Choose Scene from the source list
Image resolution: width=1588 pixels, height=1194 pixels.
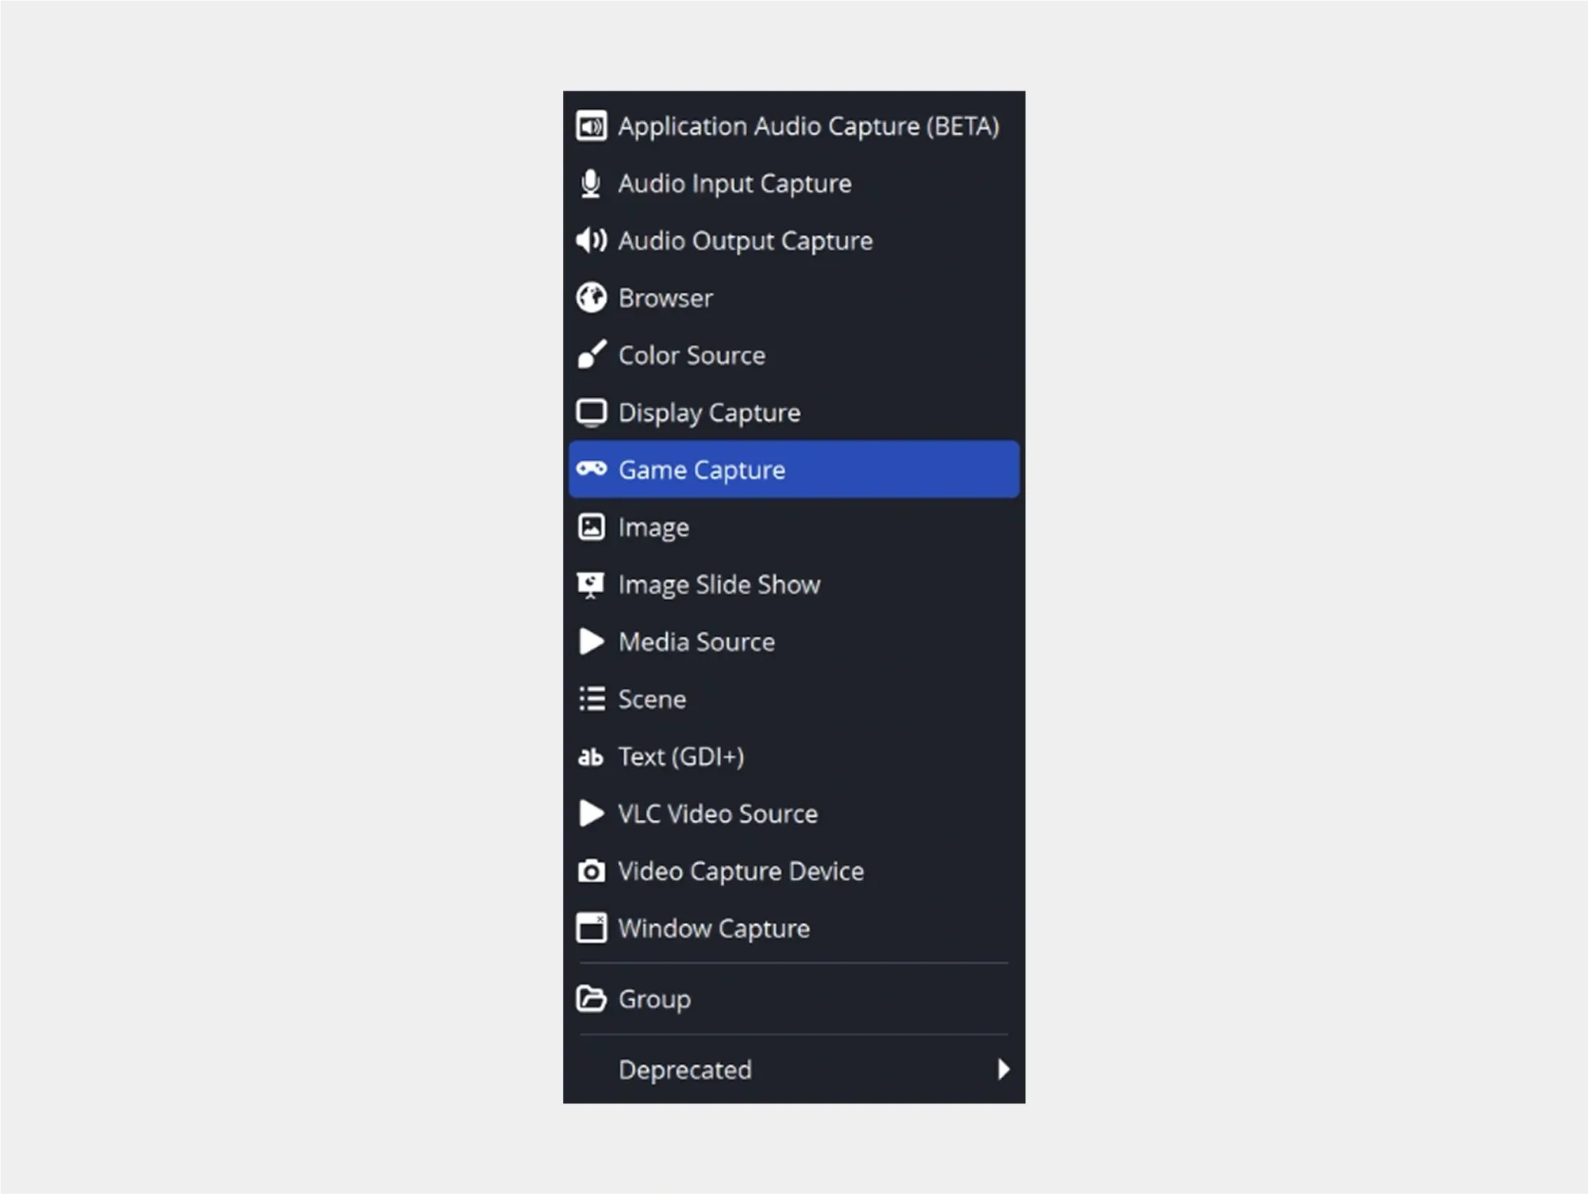[652, 699]
